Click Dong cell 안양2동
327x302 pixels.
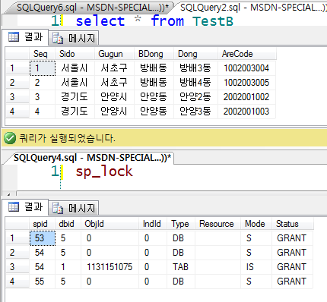195,97
